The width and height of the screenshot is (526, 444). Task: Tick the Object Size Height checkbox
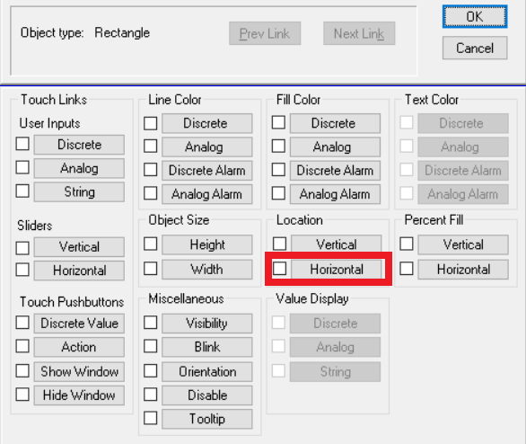click(150, 244)
